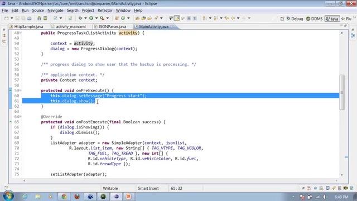
Task: Click the Print toolbar icon
Action: click(x=30, y=18)
